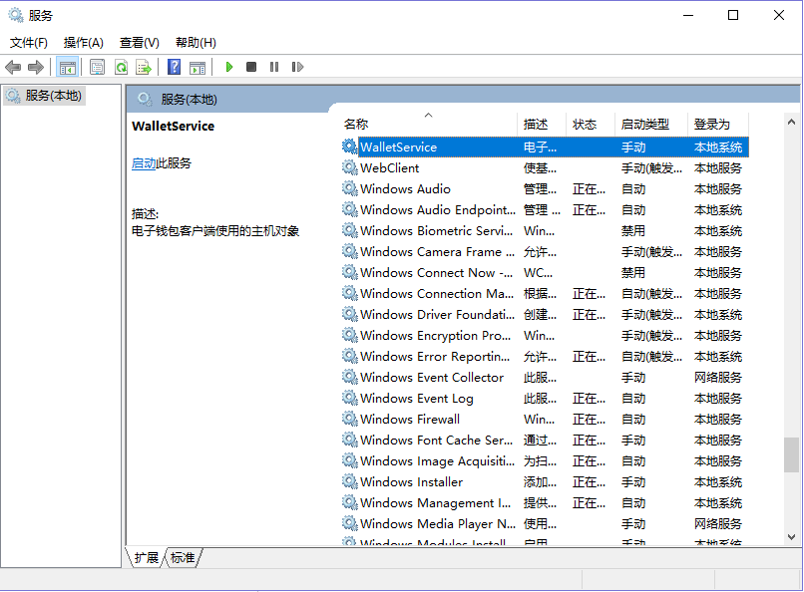Click the Stop service square icon
This screenshot has width=804, height=592.
[251, 67]
